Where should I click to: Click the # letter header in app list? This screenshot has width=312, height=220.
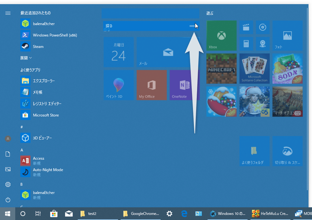(22, 127)
